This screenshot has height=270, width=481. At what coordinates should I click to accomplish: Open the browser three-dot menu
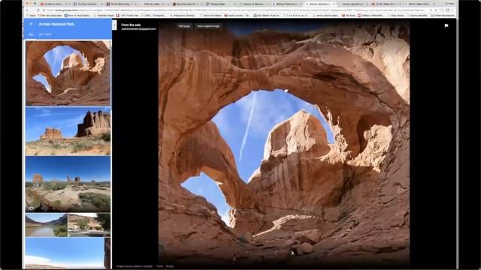(453, 10)
